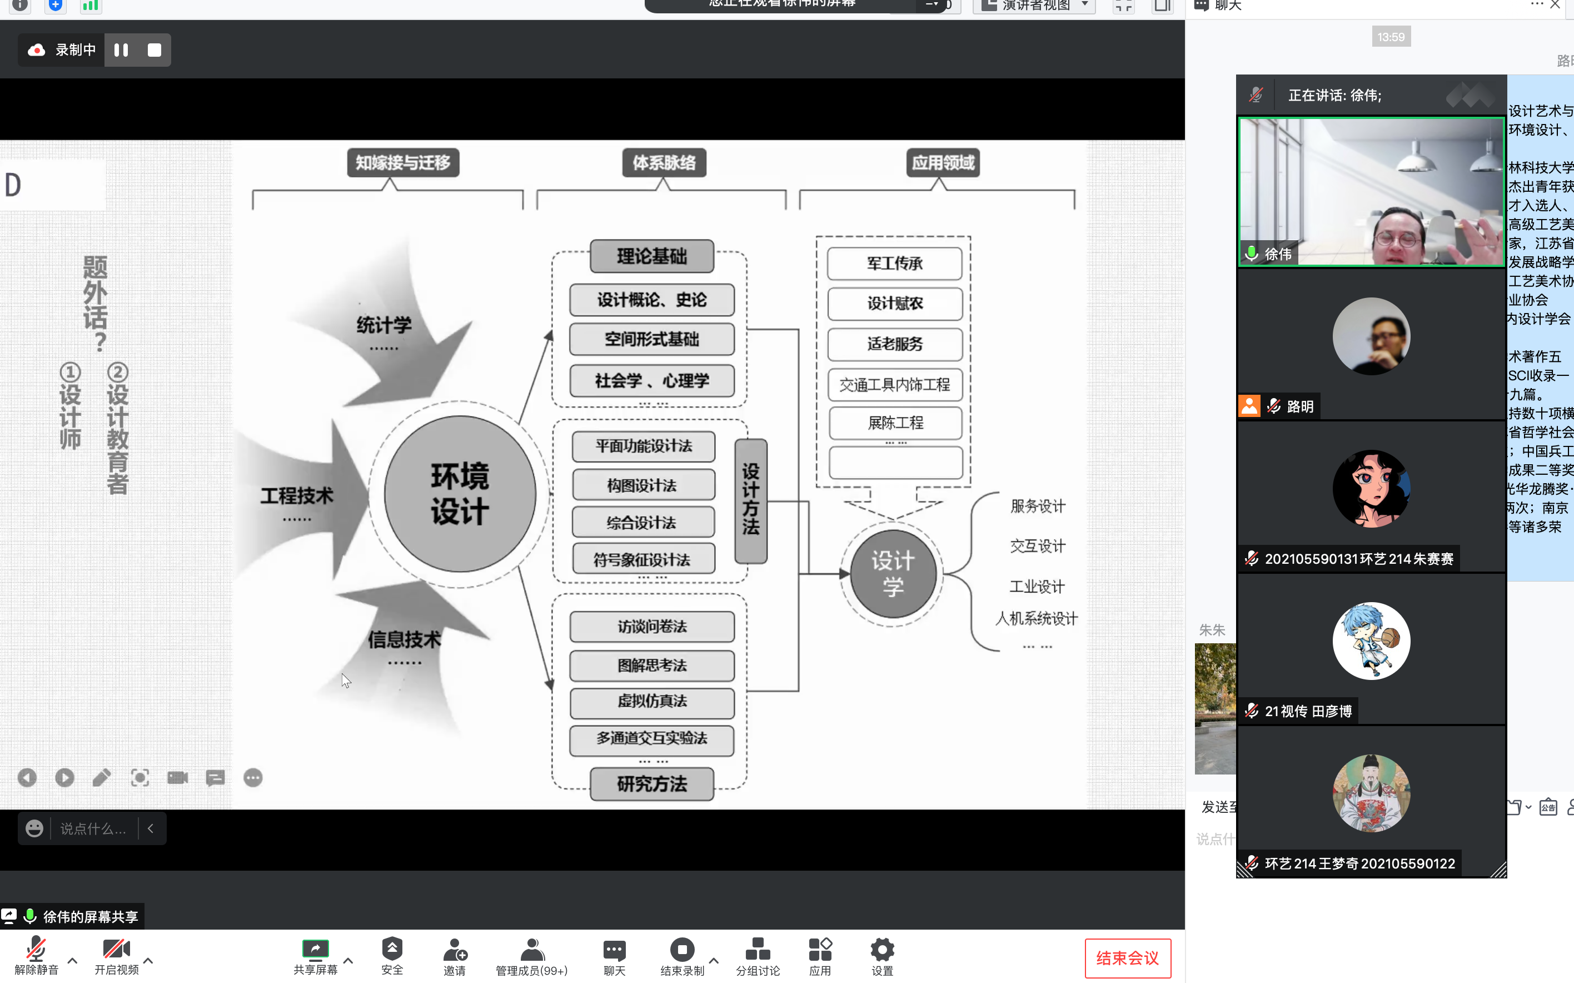Viewport: 1574px width, 983px height.
Task: Open Settings gear in toolbar
Action: [882, 956]
